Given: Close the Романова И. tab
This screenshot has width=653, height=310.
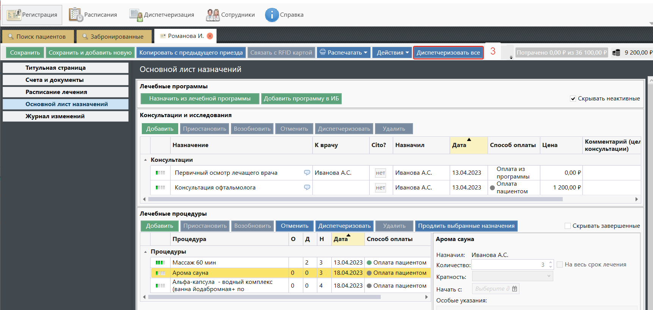Looking at the screenshot, I should 210,36.
